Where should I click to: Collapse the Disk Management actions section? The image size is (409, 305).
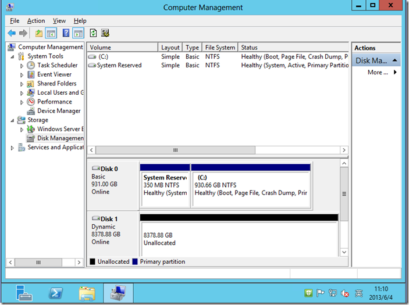click(x=395, y=60)
